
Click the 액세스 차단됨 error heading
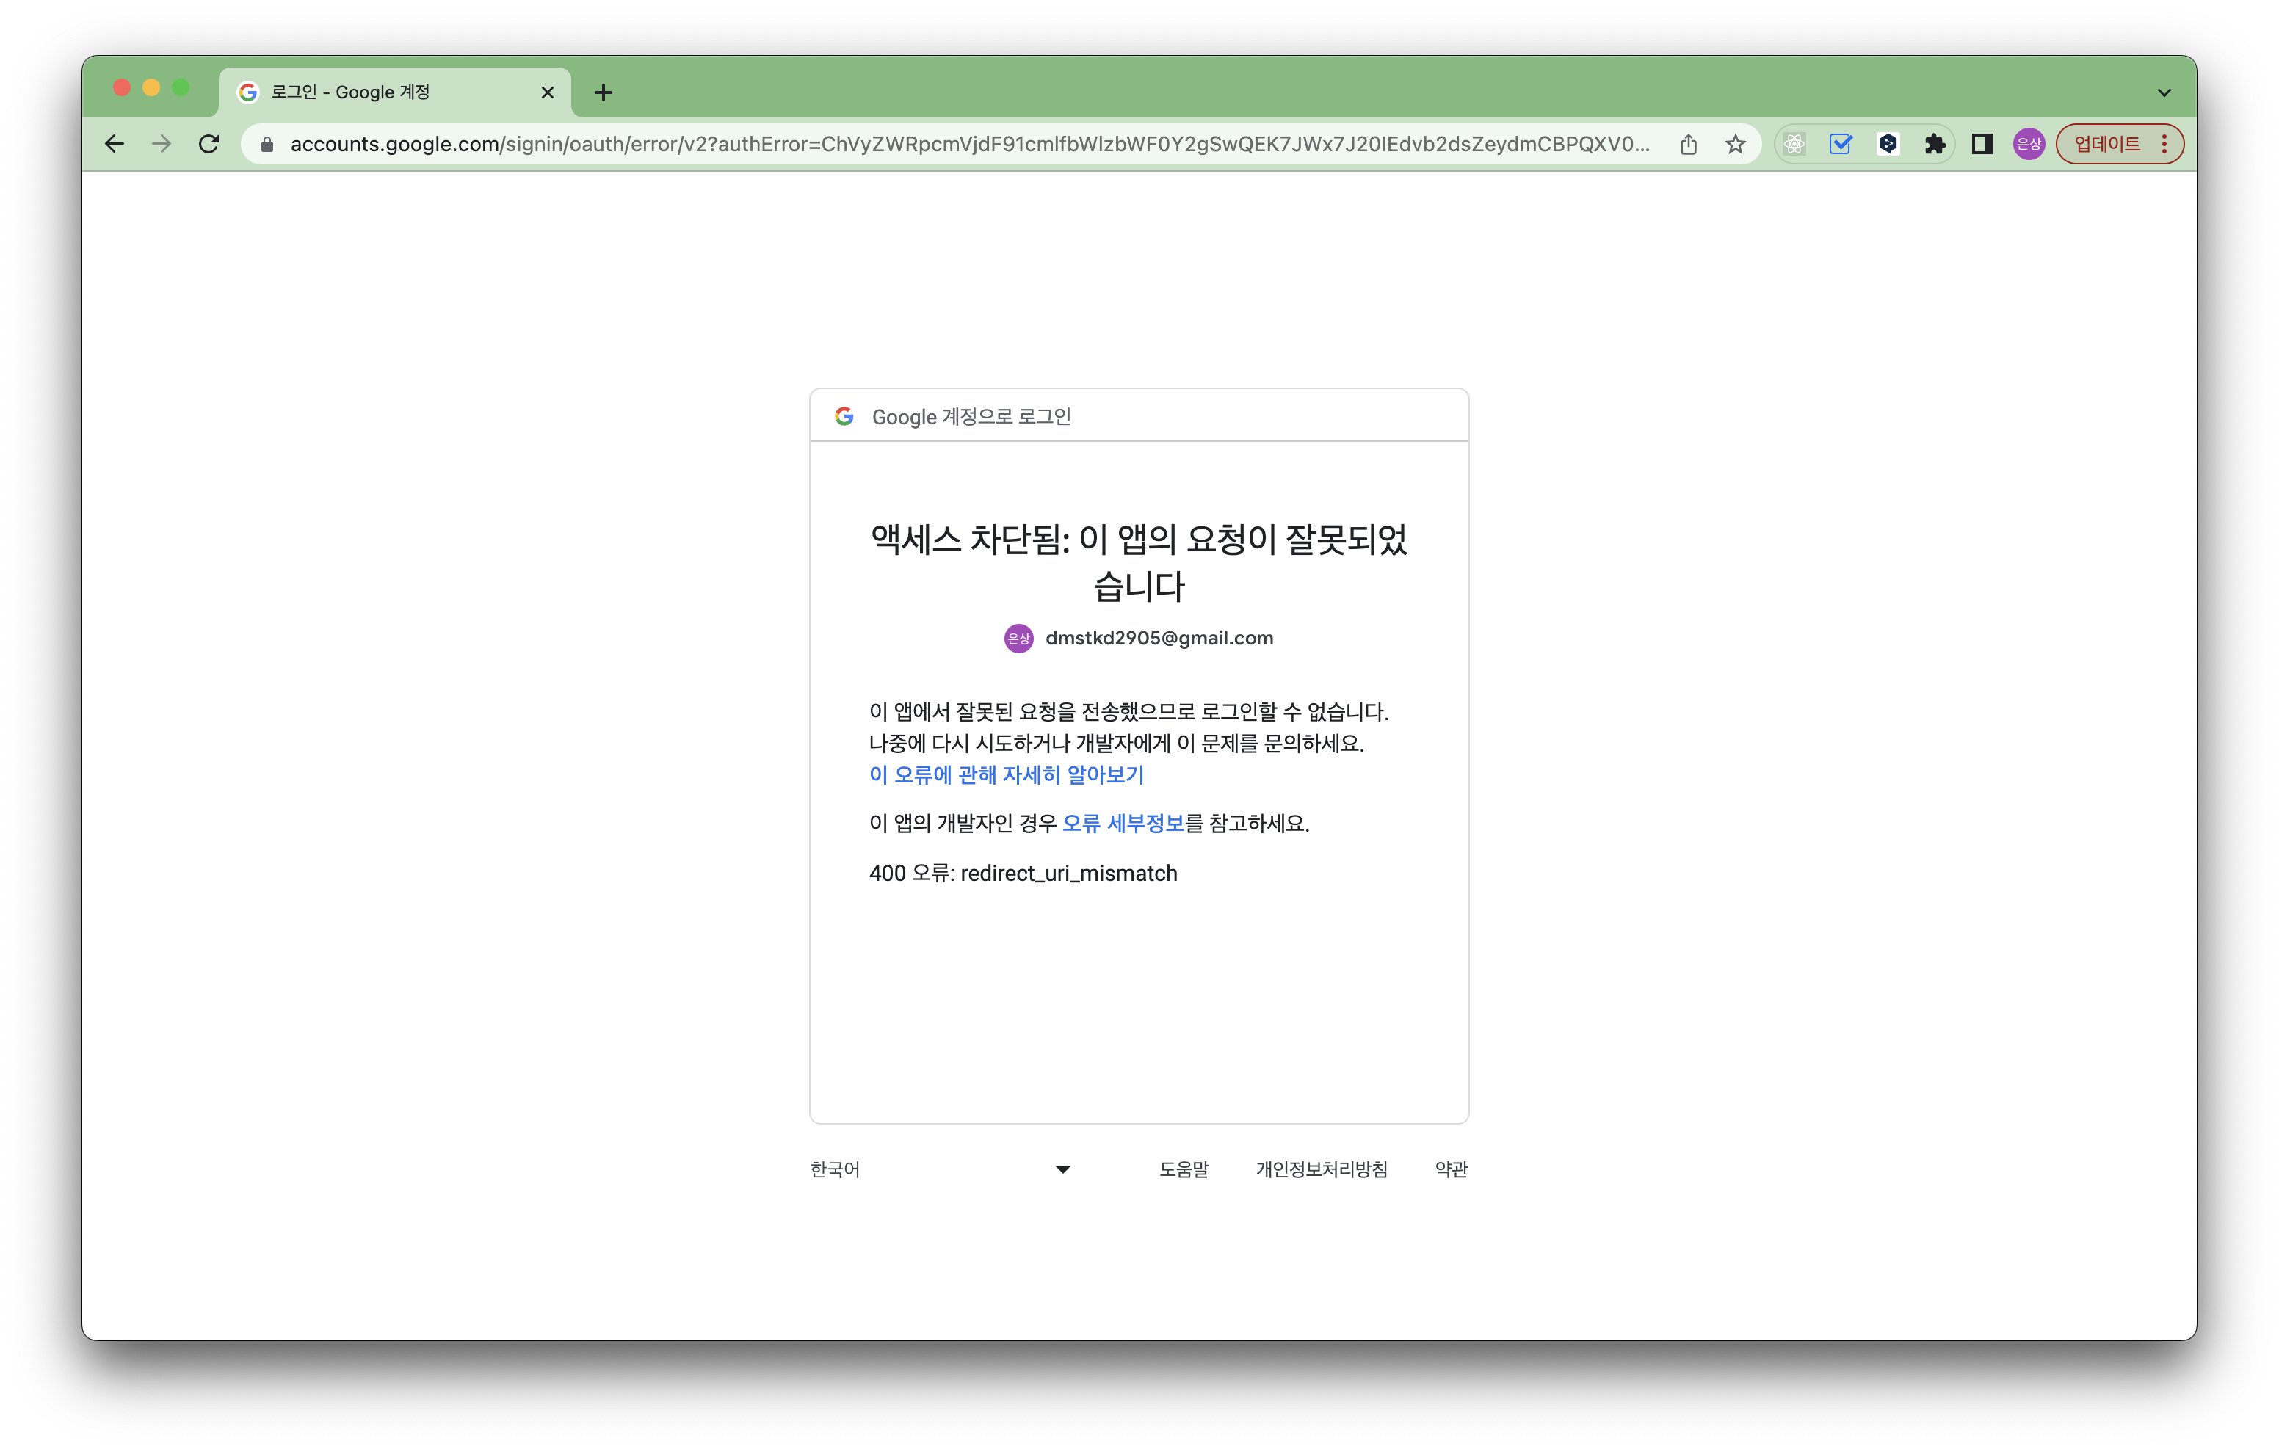pos(1139,562)
